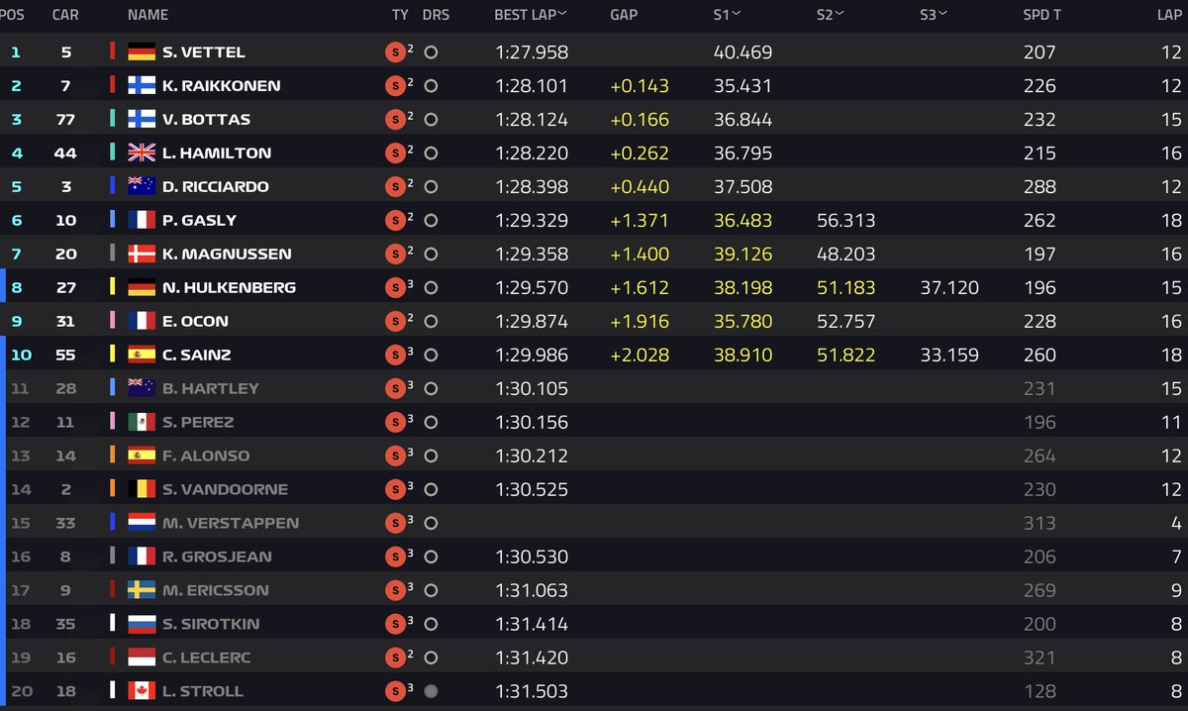Click the DRS indicator circle for K. Raikkonen

point(431,86)
